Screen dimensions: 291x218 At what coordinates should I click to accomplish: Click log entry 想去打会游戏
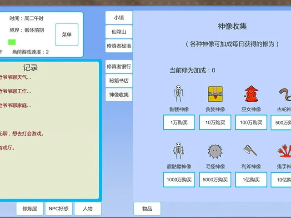(22, 134)
